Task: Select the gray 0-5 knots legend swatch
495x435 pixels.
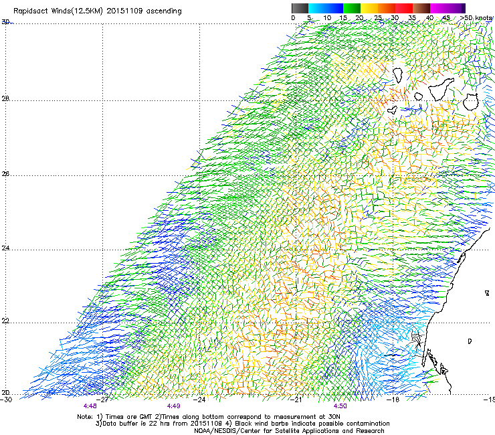Action: 300,8
